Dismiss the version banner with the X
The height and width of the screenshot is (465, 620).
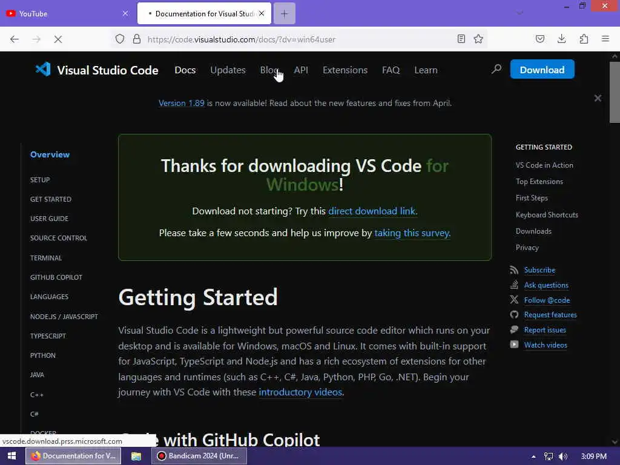tap(598, 98)
